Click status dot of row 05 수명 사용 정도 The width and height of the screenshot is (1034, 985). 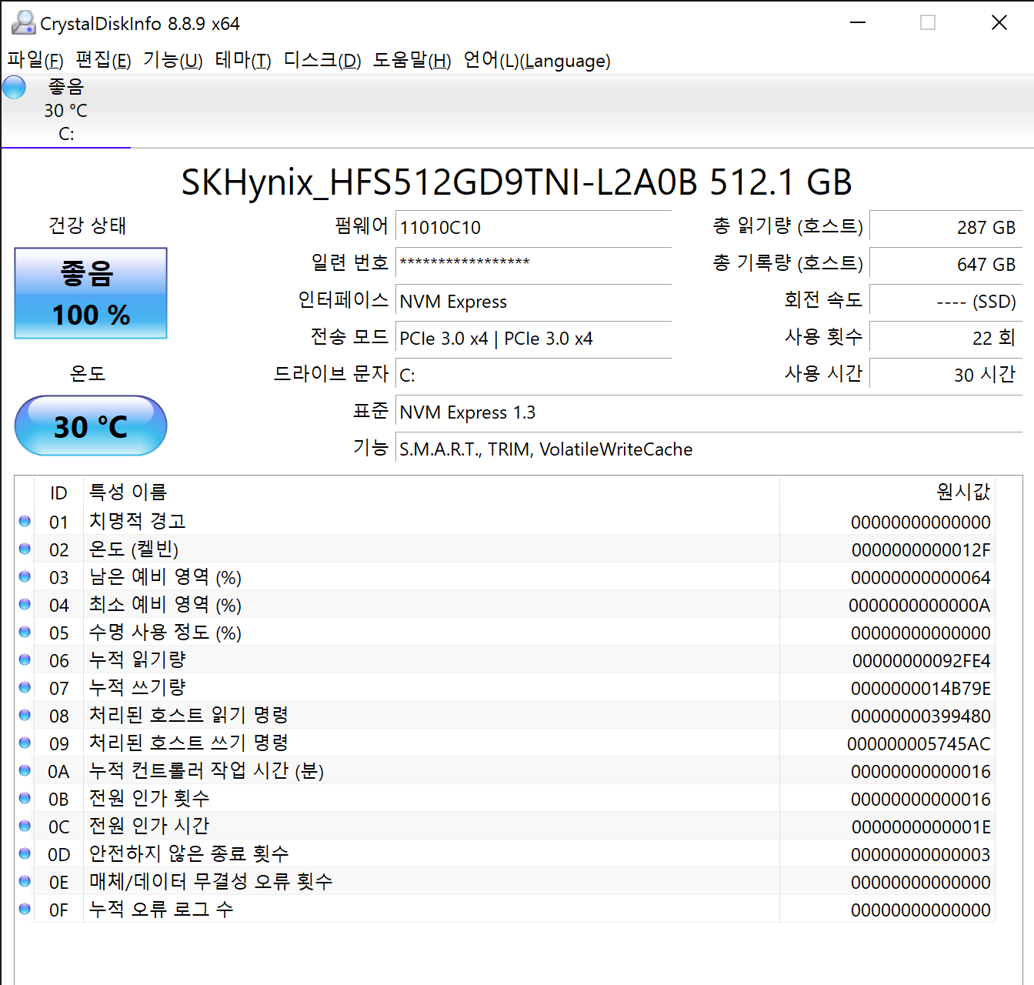point(25,632)
